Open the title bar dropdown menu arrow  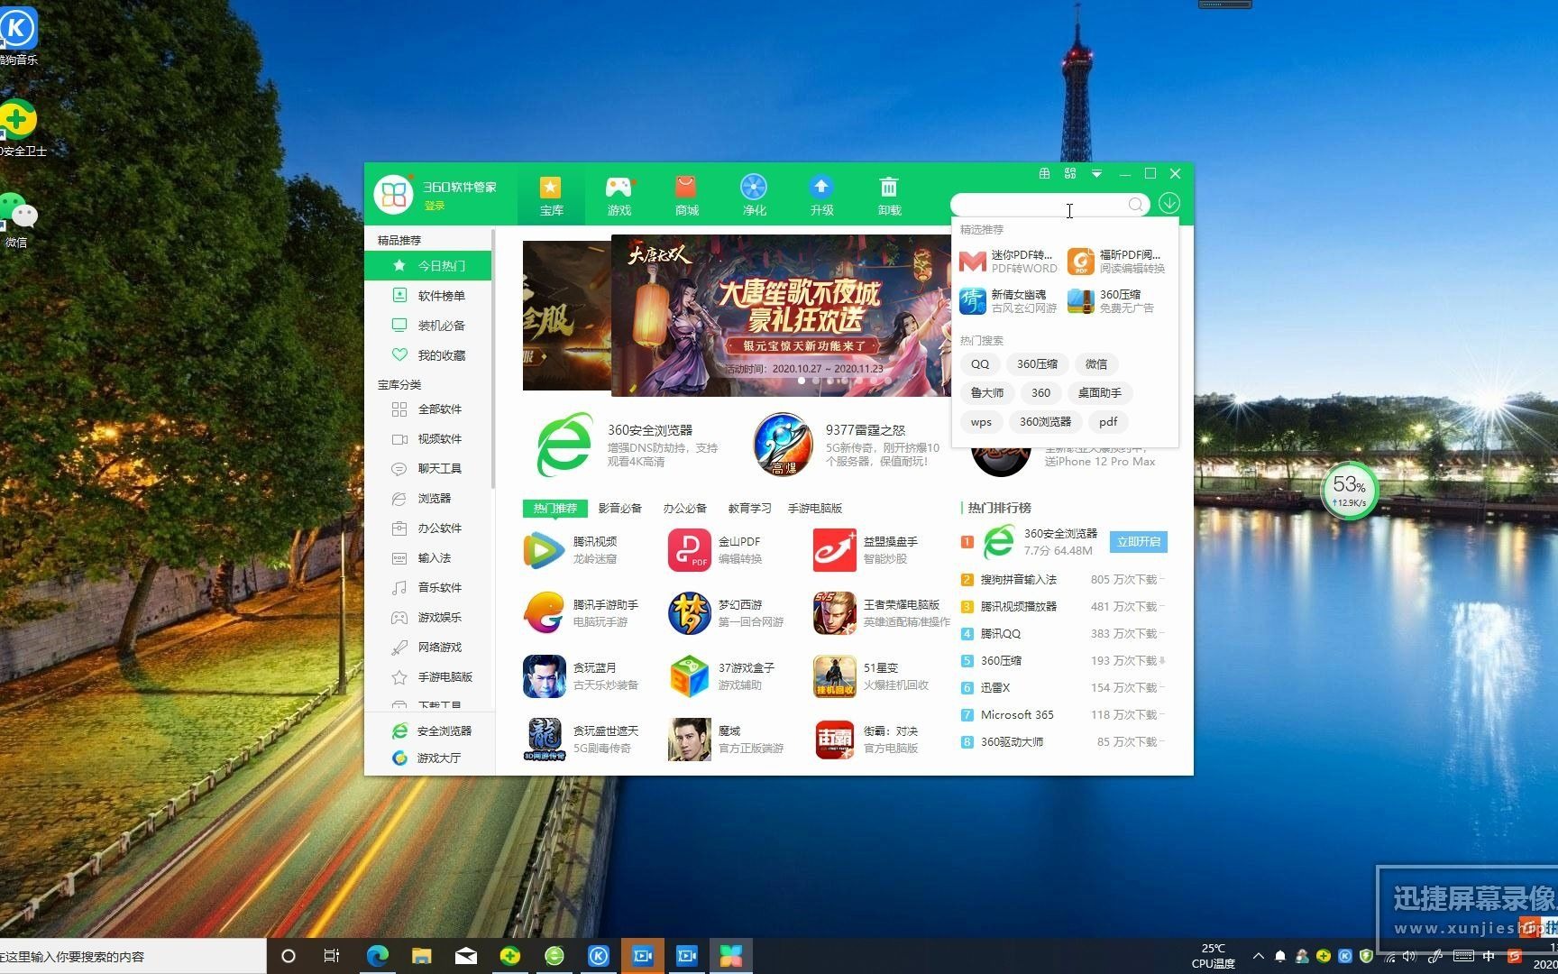[x=1096, y=173]
